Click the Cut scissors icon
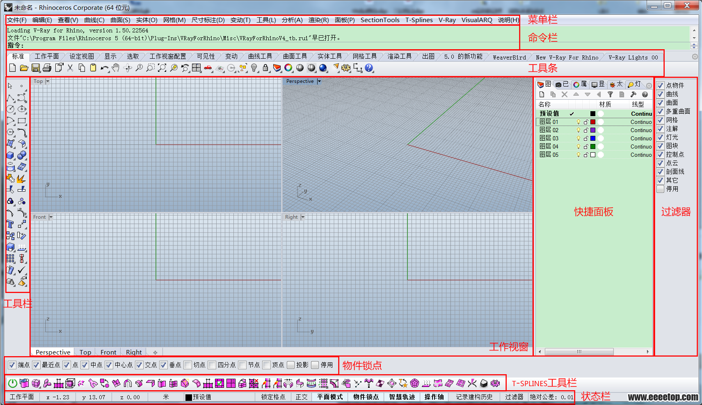Image resolution: width=702 pixels, height=405 pixels. click(x=70, y=68)
